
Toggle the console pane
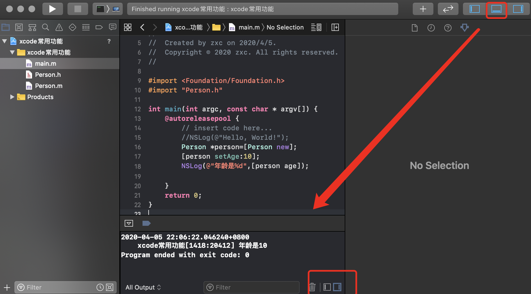(337, 287)
